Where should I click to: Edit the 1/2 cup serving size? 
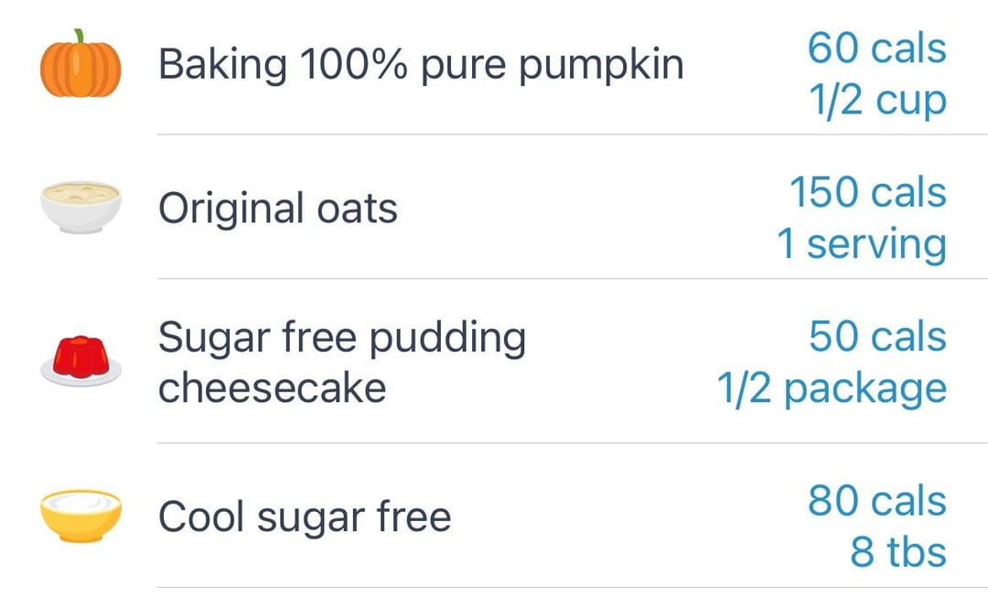click(877, 101)
